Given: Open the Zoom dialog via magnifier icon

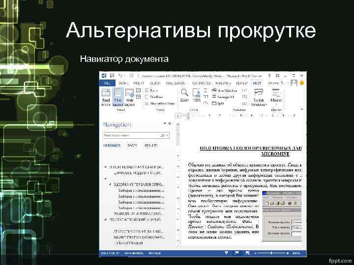Looking at the screenshot, I should point(184,95).
